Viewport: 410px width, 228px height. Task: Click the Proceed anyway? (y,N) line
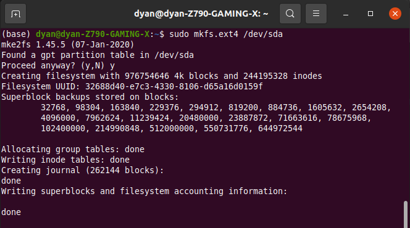tap(58, 65)
